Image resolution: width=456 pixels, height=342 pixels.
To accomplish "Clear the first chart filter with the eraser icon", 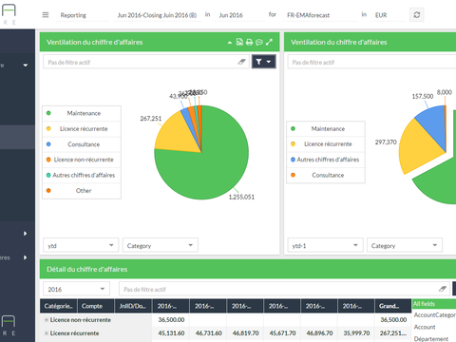I will (242, 62).
